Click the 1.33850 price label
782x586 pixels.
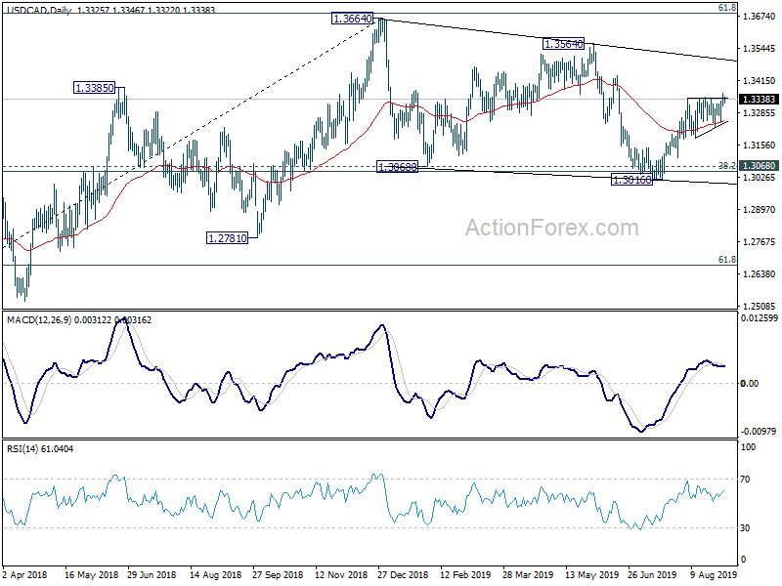(94, 88)
